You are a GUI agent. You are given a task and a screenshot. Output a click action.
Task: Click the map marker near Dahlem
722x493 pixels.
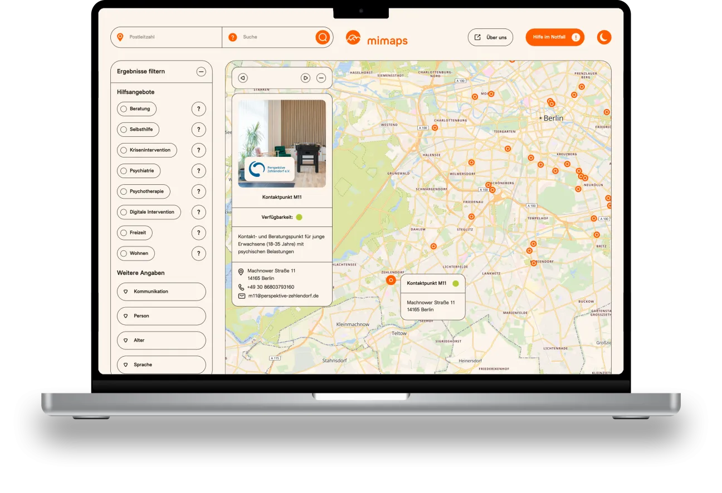(433, 246)
